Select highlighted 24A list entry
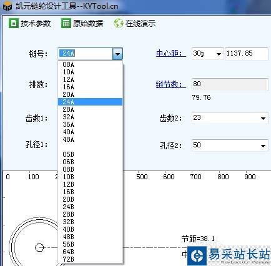 [90, 102]
